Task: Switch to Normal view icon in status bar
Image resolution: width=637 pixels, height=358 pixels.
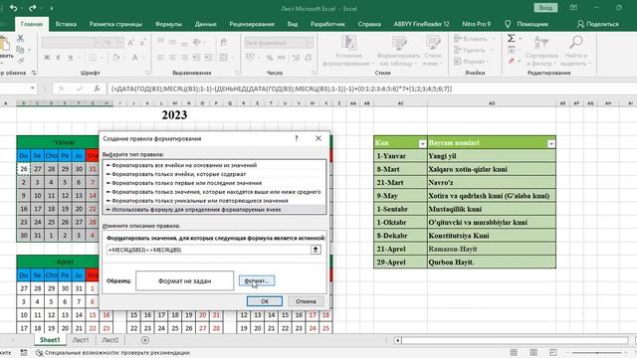Action: [x=514, y=352]
